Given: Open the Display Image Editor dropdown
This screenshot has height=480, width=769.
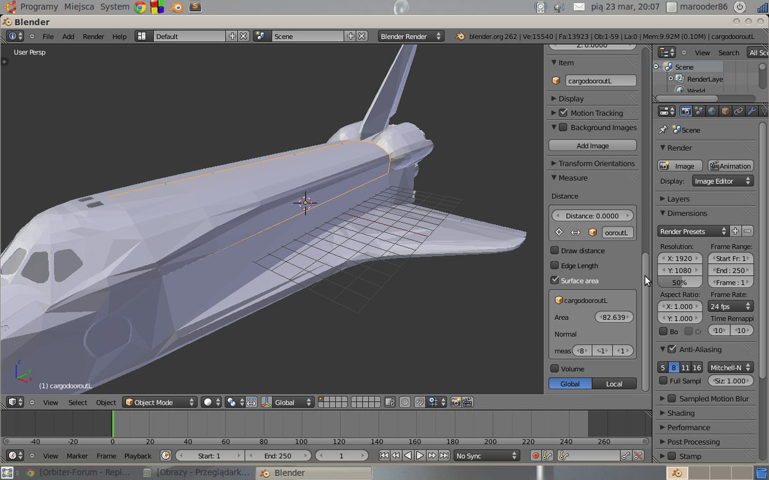Looking at the screenshot, I should (x=722, y=181).
